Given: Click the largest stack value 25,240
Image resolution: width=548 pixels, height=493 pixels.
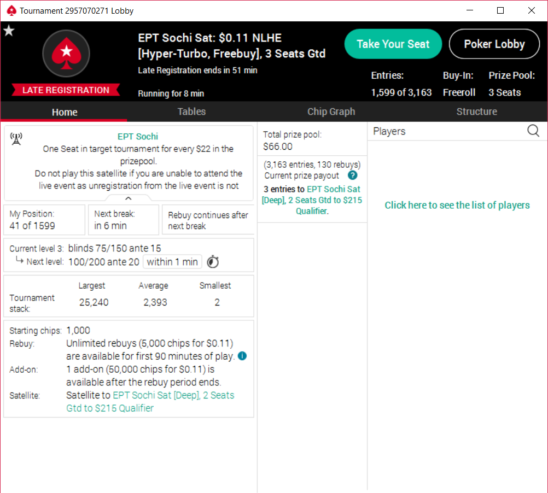Looking at the screenshot, I should [x=94, y=302].
